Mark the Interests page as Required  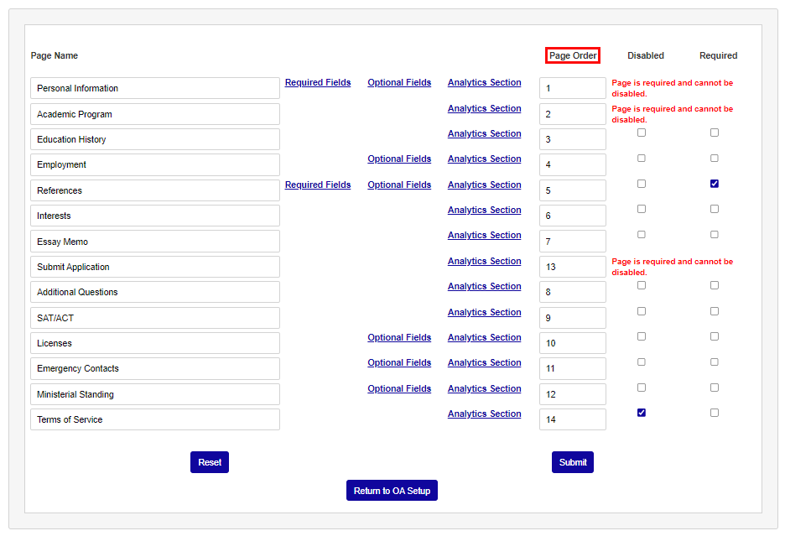pos(714,208)
